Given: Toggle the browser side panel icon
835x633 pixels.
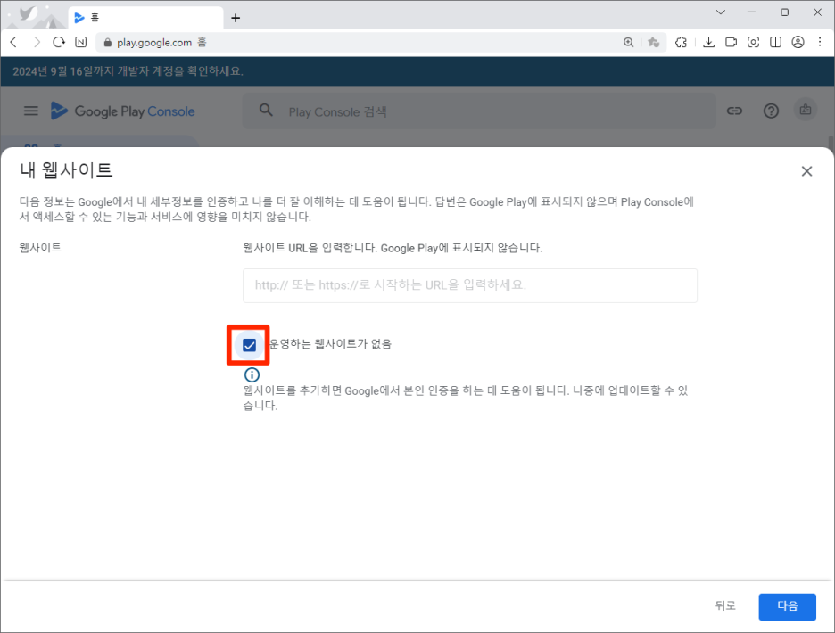Looking at the screenshot, I should coord(775,42).
